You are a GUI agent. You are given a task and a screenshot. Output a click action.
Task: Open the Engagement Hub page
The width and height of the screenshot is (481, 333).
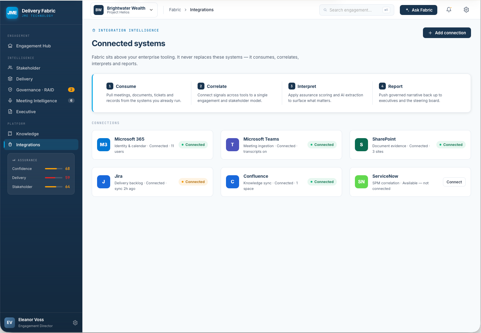[x=41, y=46]
